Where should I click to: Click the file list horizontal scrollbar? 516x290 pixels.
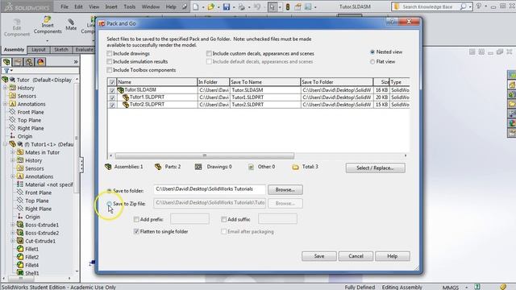(205, 155)
